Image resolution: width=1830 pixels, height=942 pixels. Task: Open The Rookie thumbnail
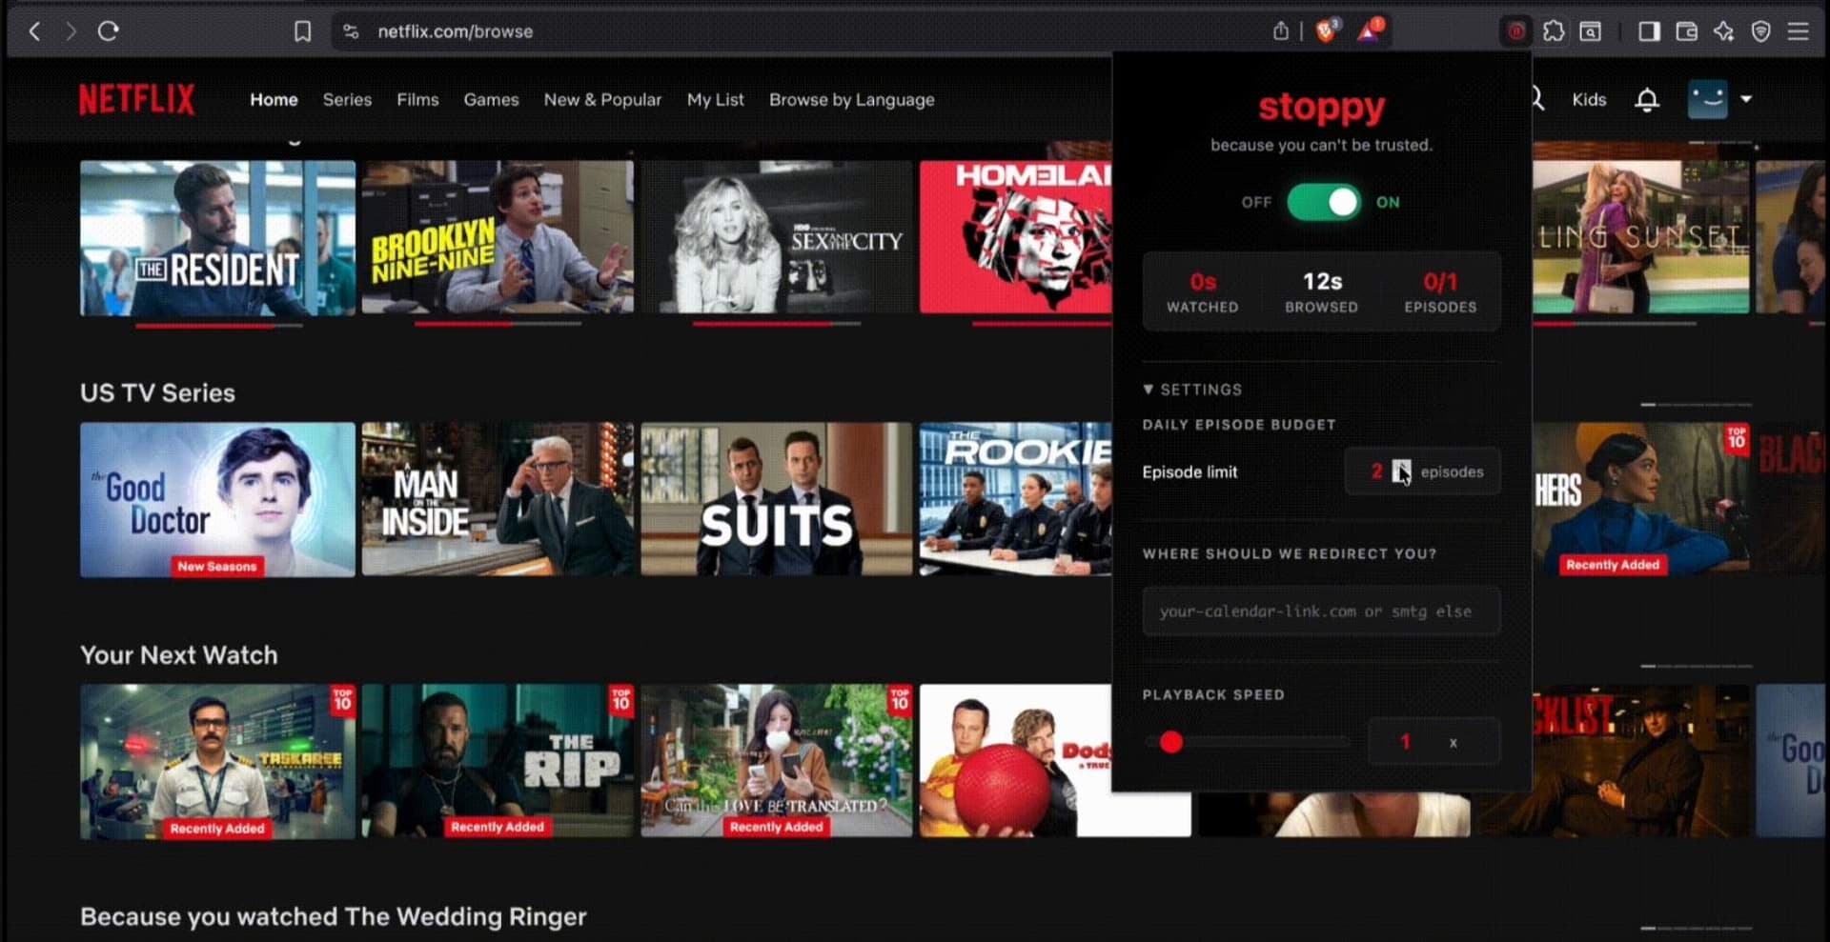(1015, 499)
